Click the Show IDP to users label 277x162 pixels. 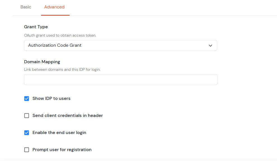52,98
